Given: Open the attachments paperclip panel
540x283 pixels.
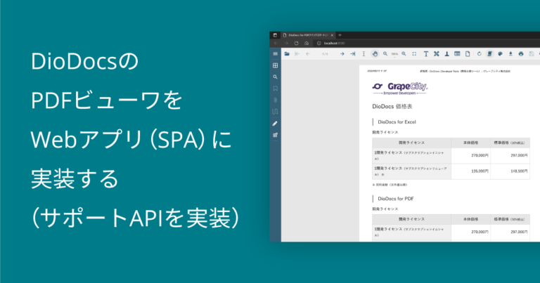Looking at the screenshot, I should [x=275, y=100].
